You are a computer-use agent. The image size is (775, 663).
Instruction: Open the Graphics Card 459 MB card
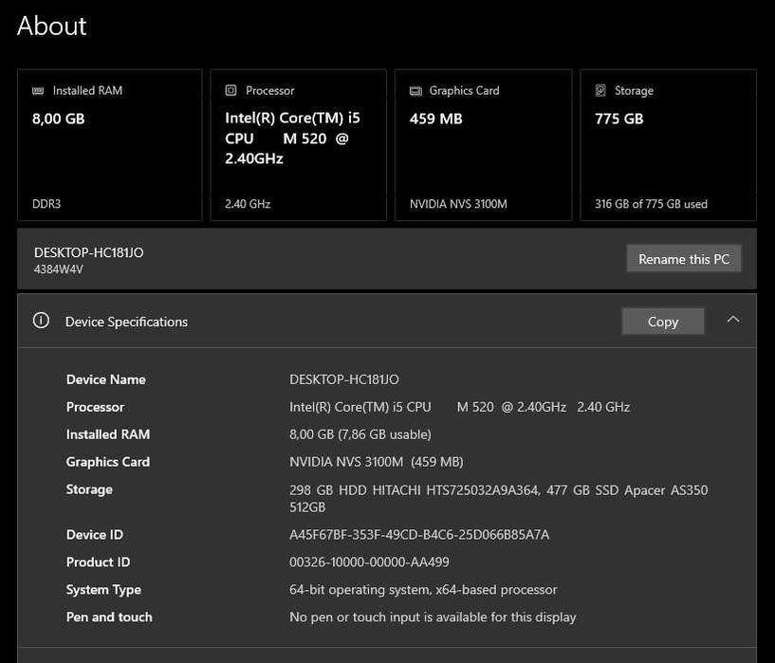[x=484, y=145]
